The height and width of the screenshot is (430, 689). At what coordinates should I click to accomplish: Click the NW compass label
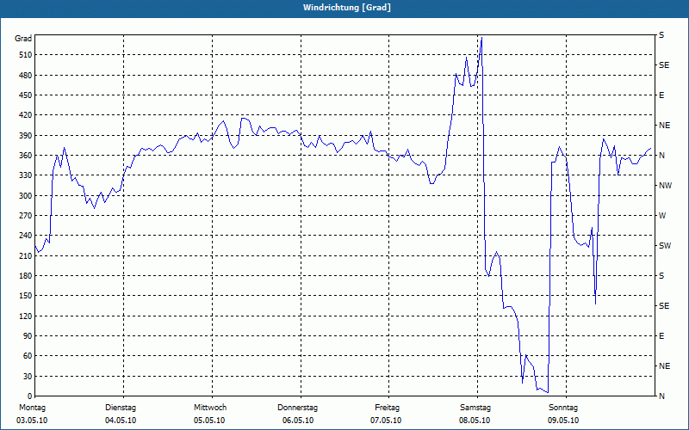tap(665, 186)
